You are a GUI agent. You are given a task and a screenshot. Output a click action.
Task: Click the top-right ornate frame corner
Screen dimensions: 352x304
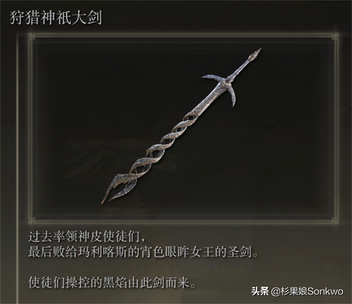(x=335, y=37)
